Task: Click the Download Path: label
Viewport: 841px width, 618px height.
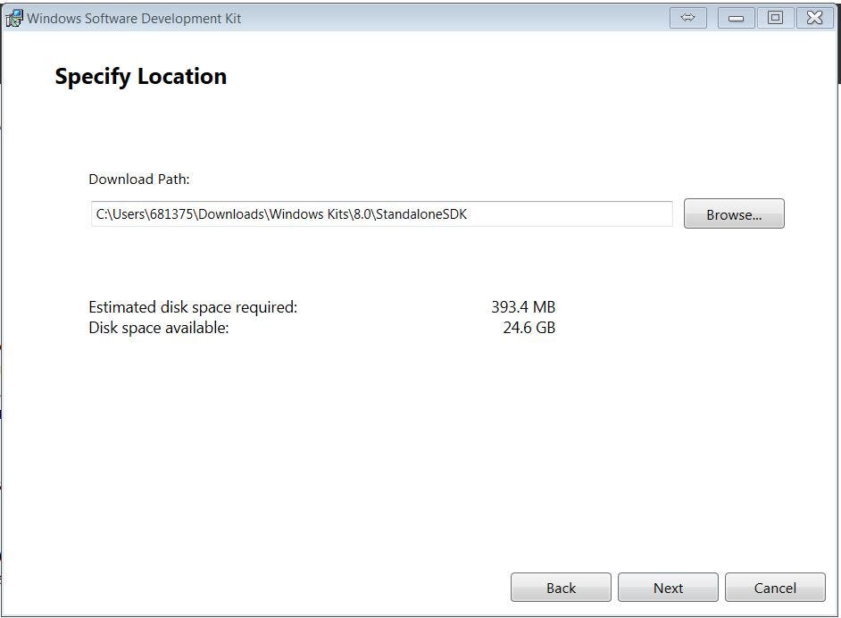Action: pyautogui.click(x=139, y=180)
